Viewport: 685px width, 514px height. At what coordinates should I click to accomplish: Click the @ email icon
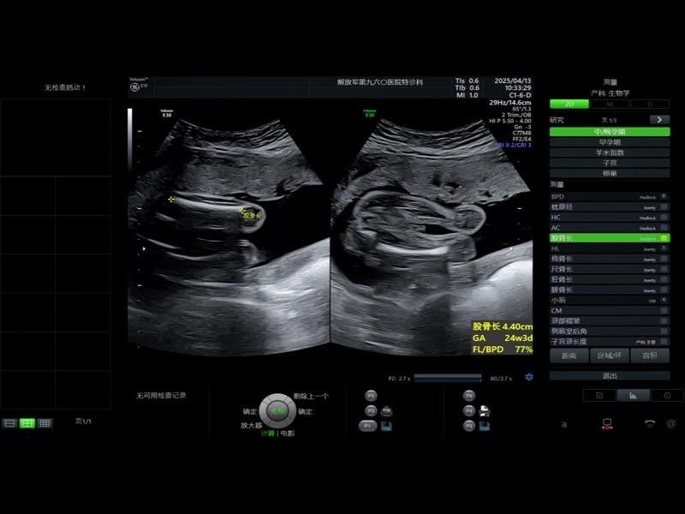click(671, 423)
